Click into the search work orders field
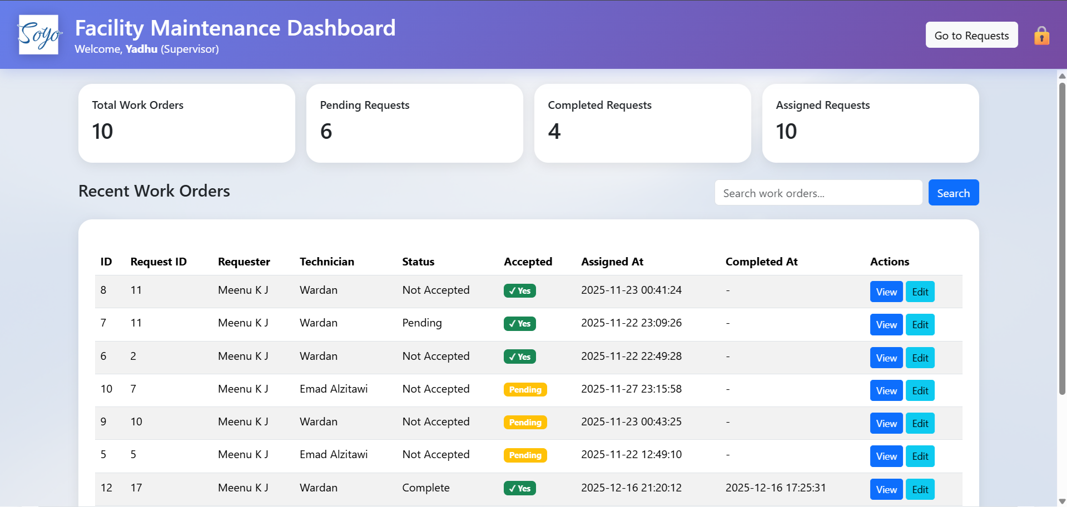This screenshot has width=1067, height=507. [818, 192]
